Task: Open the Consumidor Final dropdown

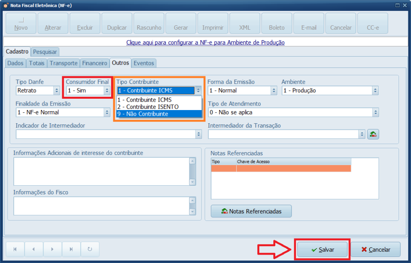Action: [x=107, y=91]
